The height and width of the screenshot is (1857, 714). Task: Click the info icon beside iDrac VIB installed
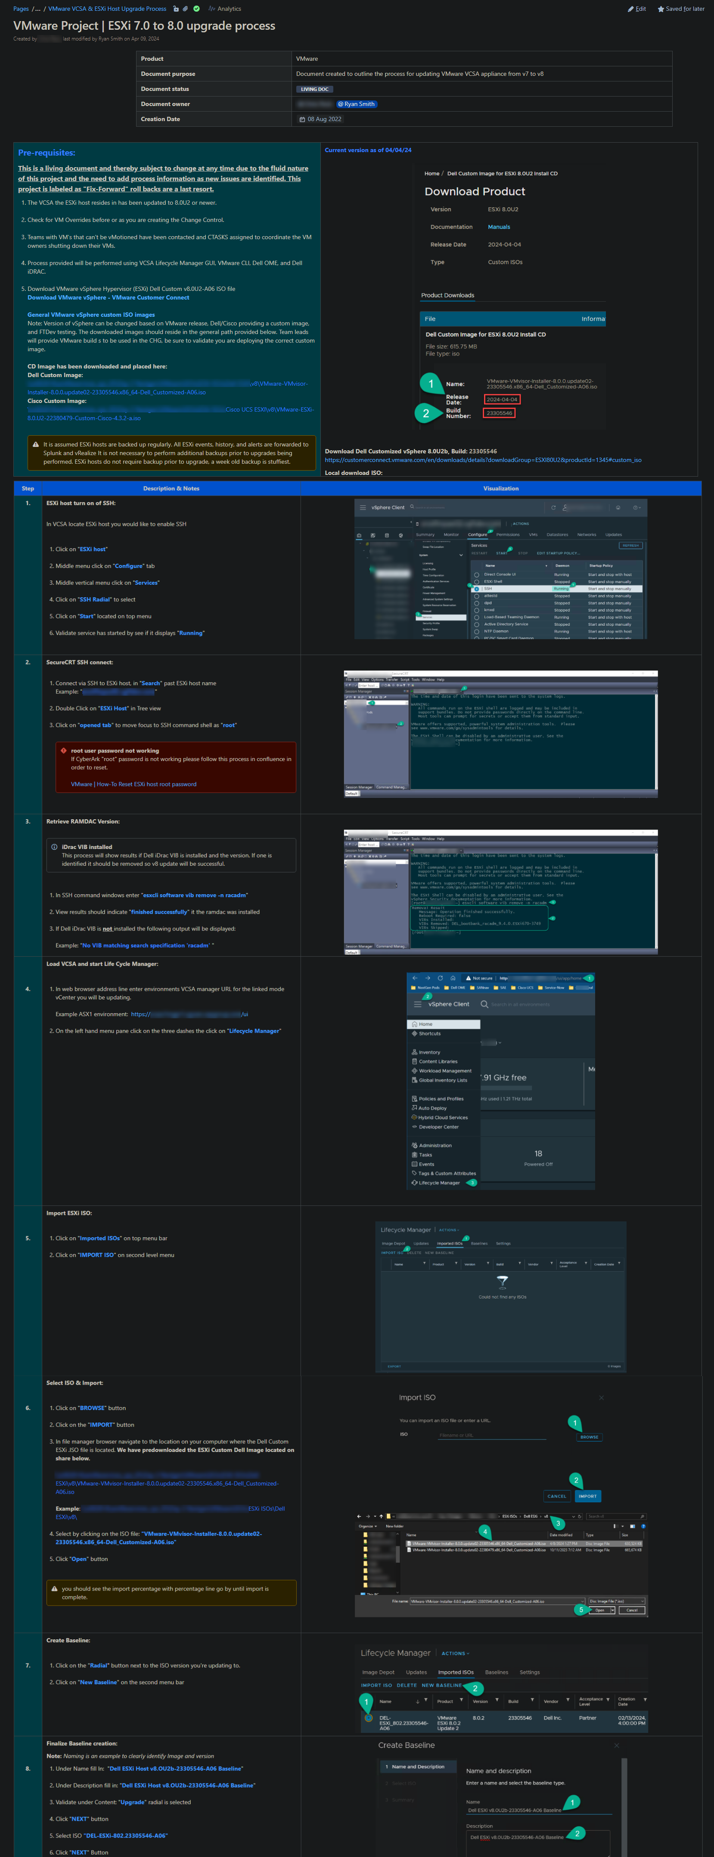[54, 847]
